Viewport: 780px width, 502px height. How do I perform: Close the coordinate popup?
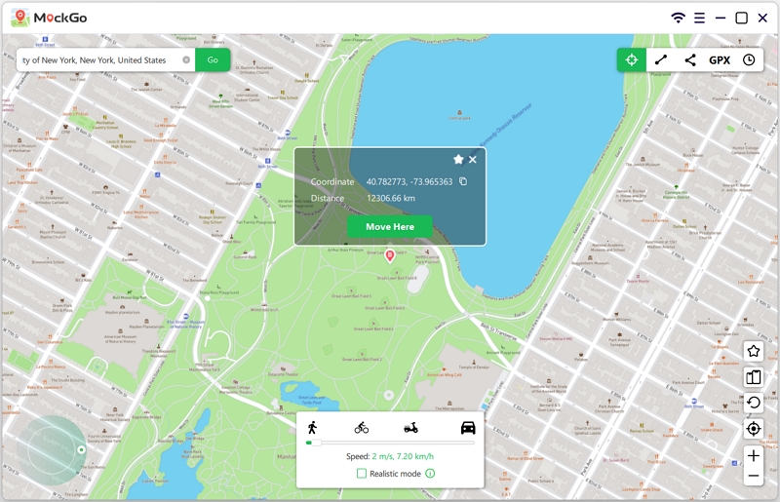tap(473, 159)
